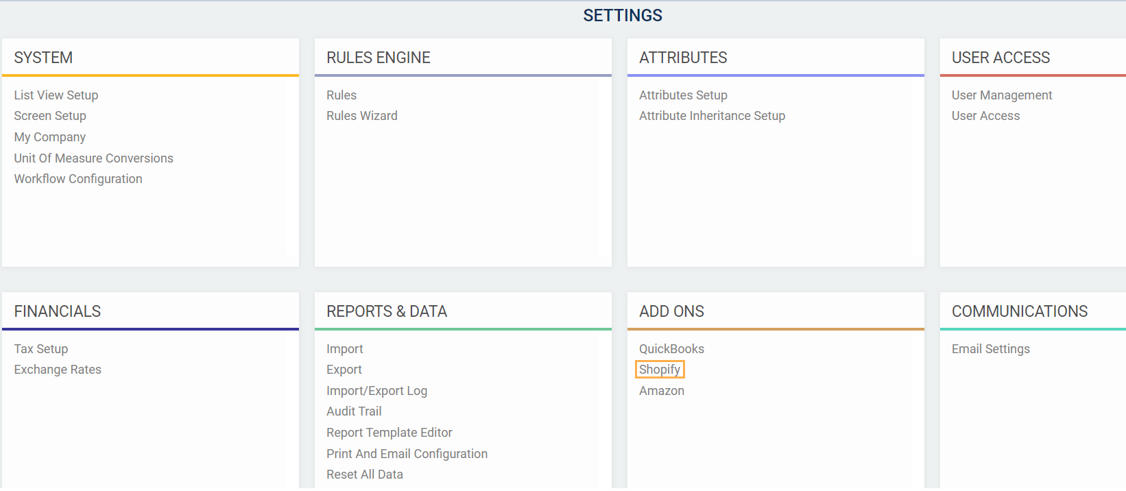Open Tax Setup under Financials
The width and height of the screenshot is (1126, 491).
[41, 349]
